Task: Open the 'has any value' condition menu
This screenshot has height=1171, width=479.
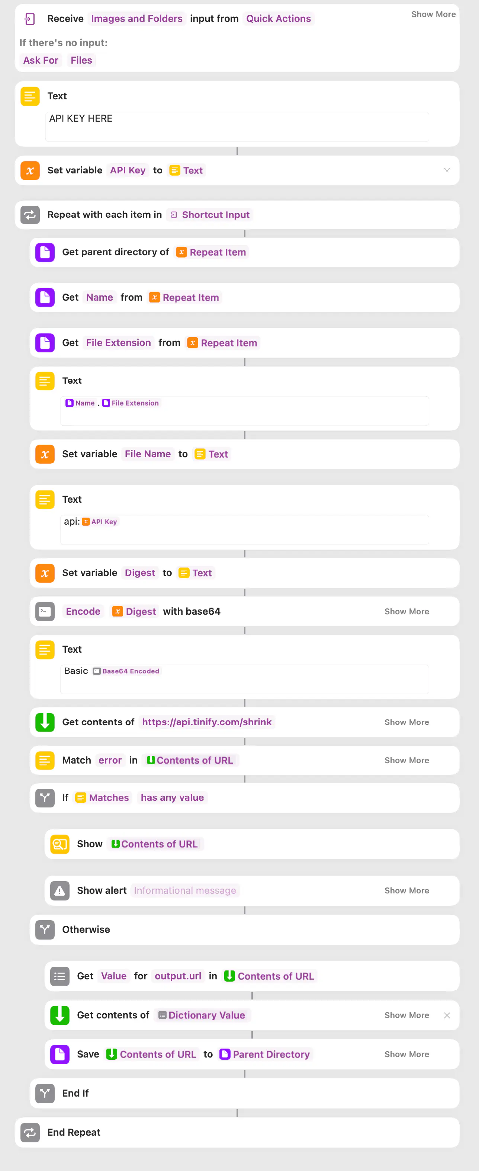Action: pyautogui.click(x=172, y=798)
